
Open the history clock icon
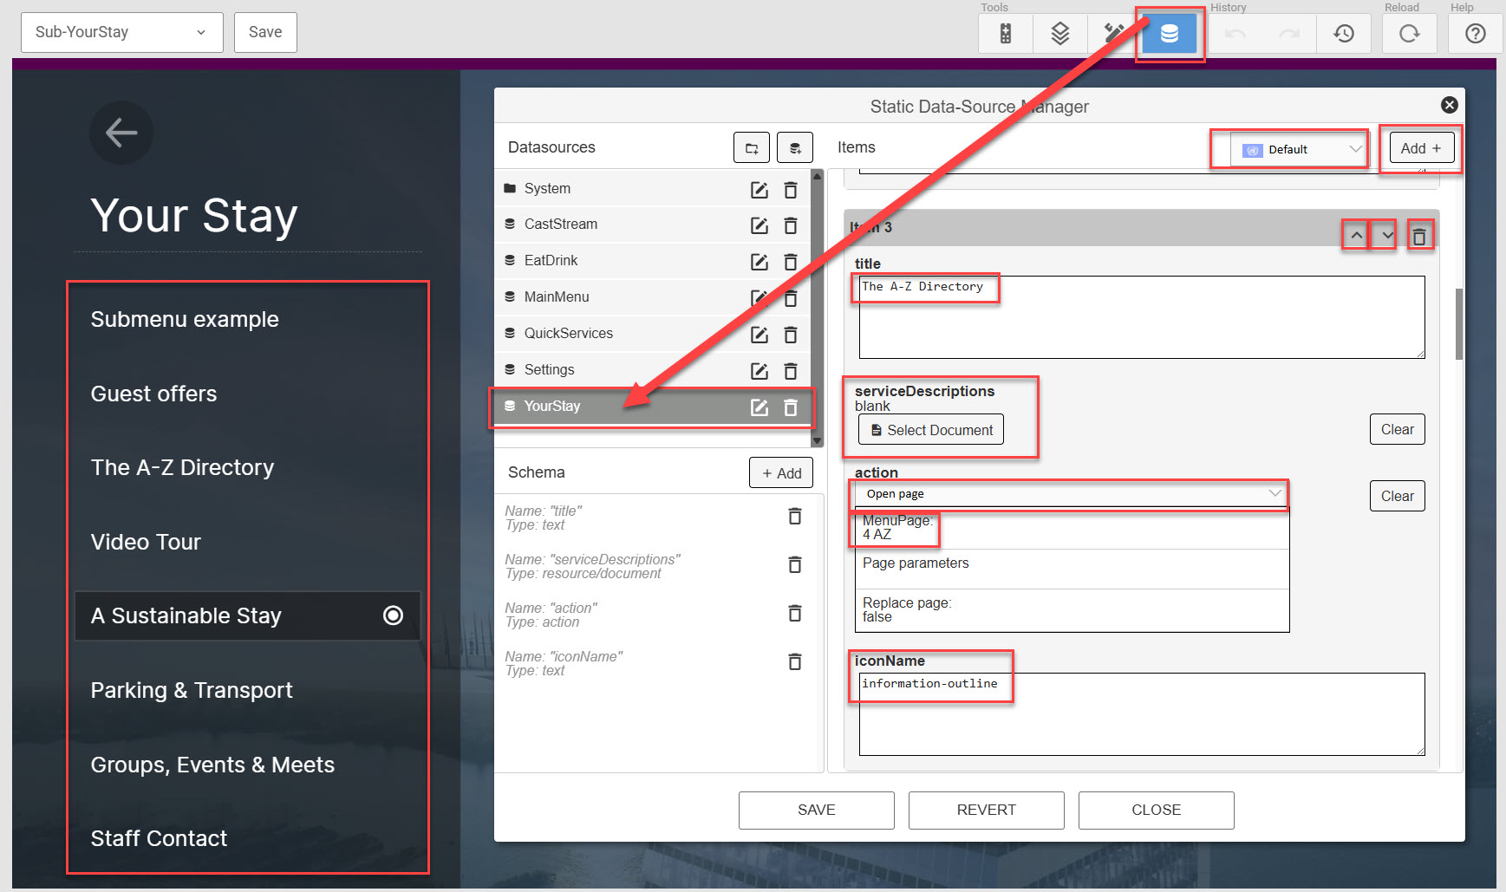[1343, 34]
